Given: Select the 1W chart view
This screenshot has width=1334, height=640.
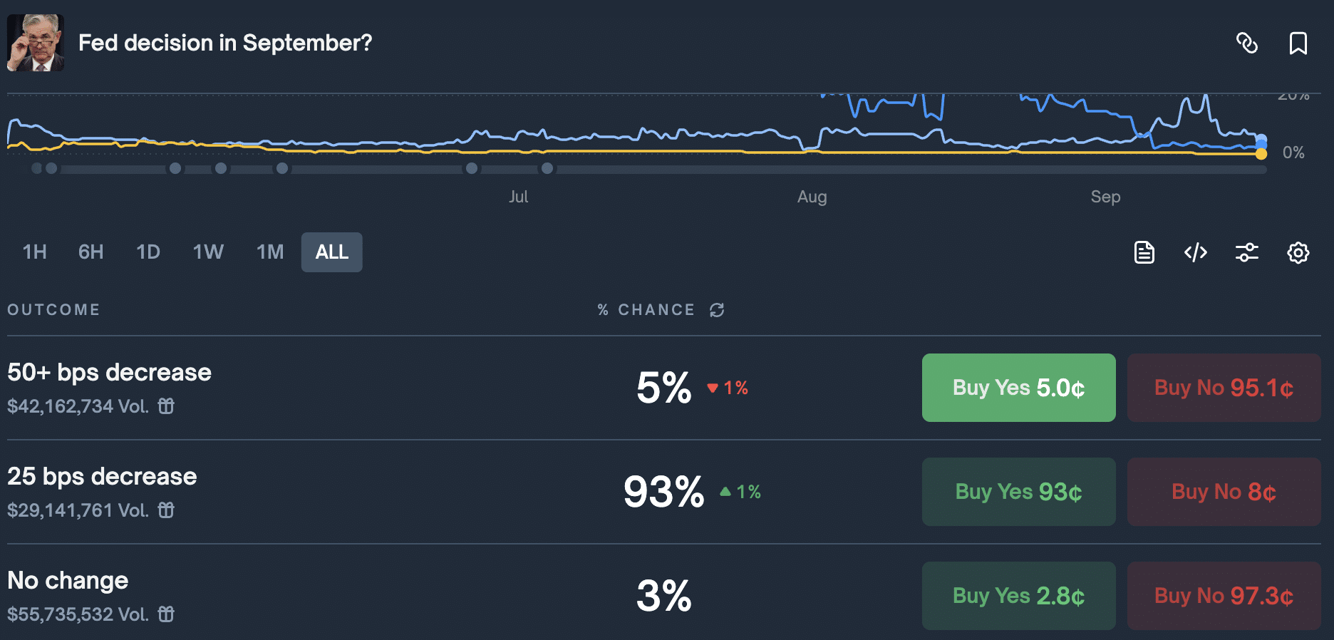Looking at the screenshot, I should pyautogui.click(x=207, y=252).
